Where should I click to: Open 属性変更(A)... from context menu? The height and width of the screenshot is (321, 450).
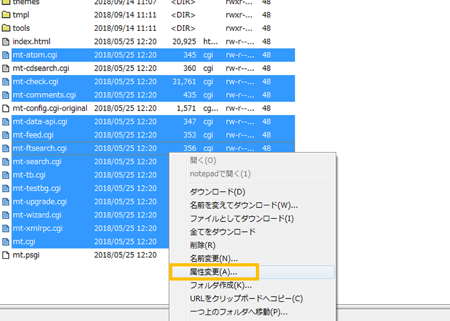pos(213,272)
